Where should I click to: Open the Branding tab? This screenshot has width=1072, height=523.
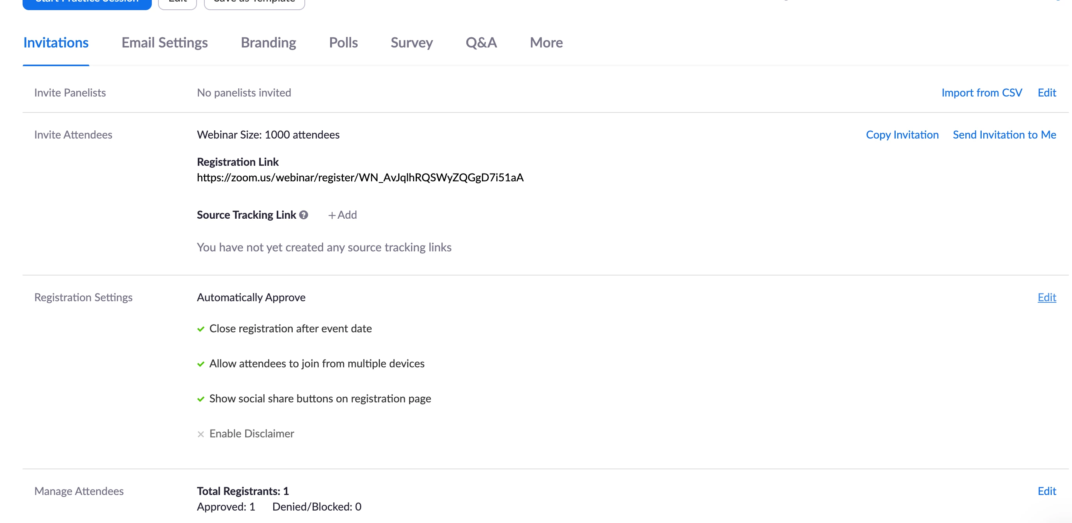tap(269, 42)
